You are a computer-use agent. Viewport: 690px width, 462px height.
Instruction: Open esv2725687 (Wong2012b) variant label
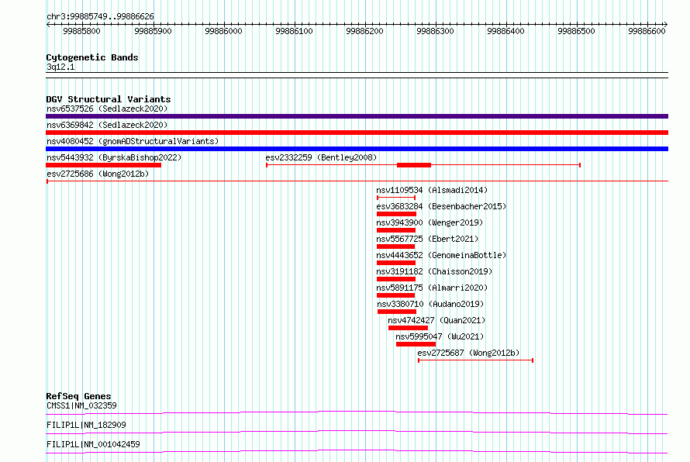tap(468, 353)
